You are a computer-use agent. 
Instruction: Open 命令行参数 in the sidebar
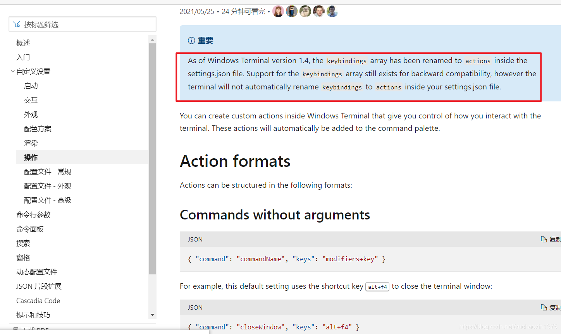tap(33, 214)
